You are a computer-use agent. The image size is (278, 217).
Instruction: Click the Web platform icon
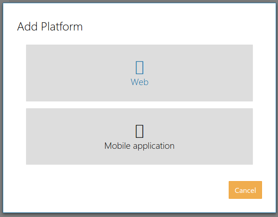(x=140, y=67)
